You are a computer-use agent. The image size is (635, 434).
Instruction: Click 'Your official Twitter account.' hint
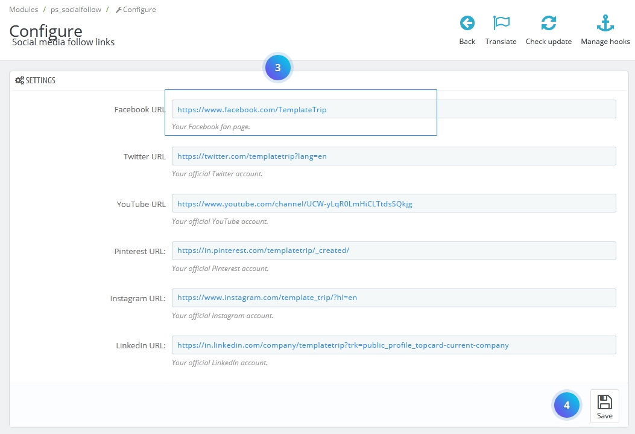(x=217, y=173)
